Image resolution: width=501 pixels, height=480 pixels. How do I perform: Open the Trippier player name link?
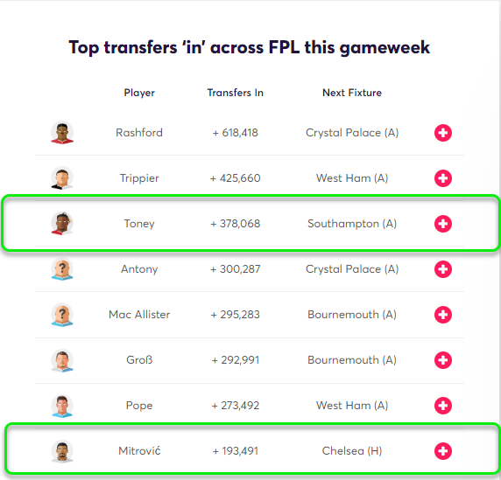click(139, 178)
